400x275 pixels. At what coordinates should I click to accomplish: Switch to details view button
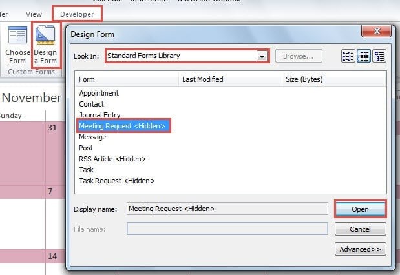tap(379, 56)
